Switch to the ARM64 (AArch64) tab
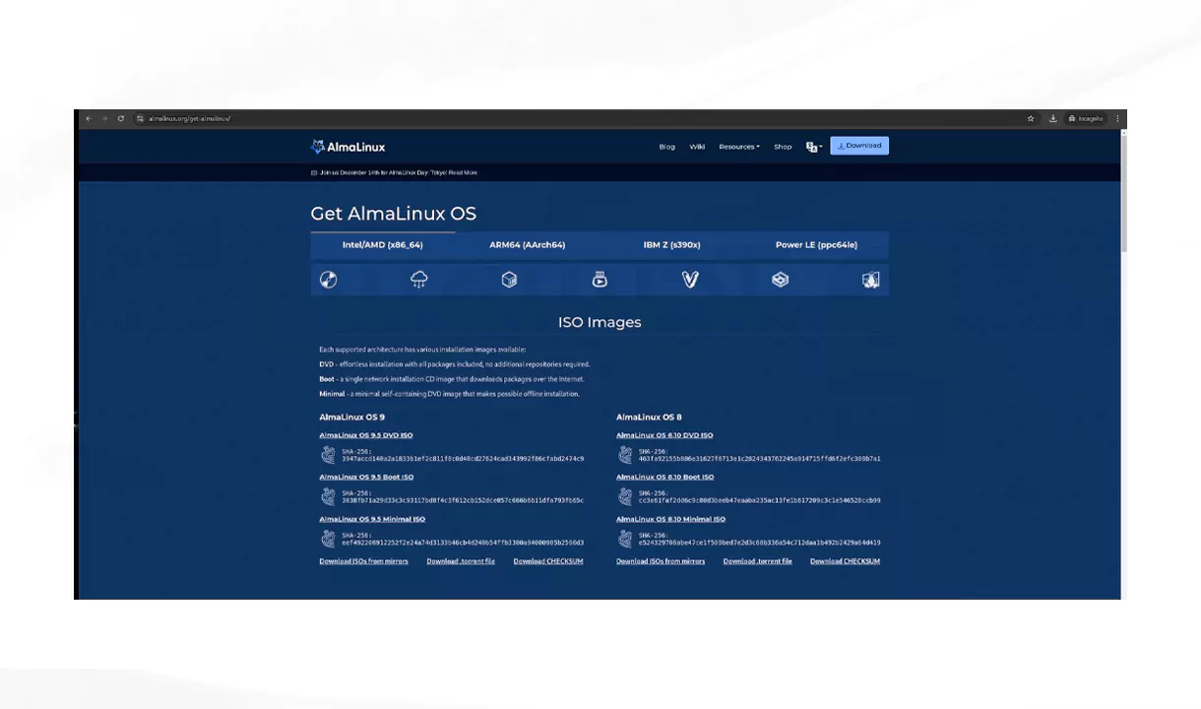Image resolution: width=1201 pixels, height=709 pixels. pyautogui.click(x=528, y=245)
